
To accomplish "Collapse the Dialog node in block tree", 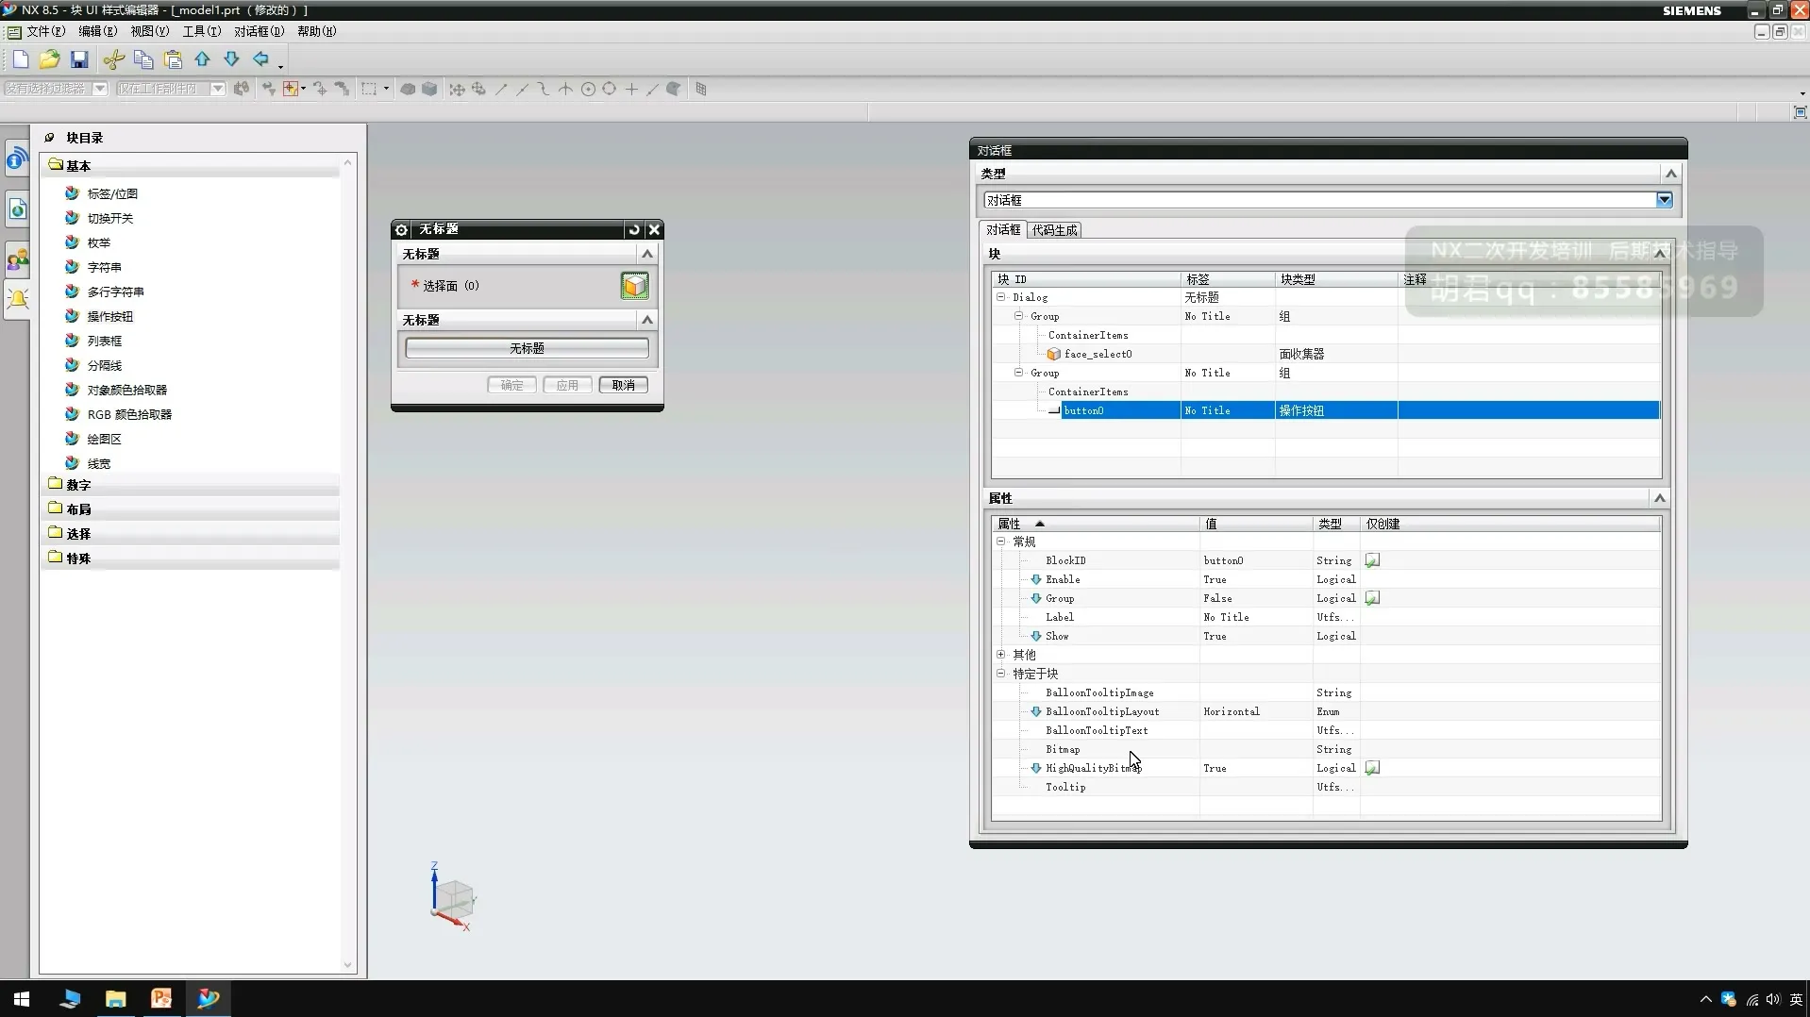I will tap(1001, 297).
